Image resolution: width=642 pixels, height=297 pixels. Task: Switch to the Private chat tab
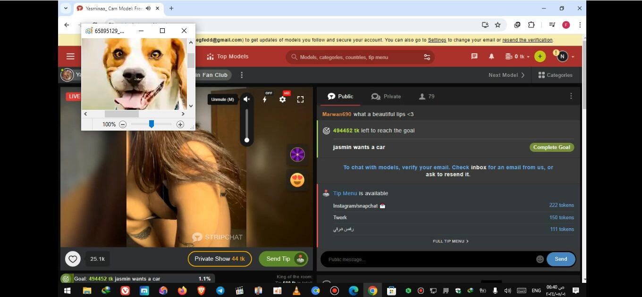pyautogui.click(x=386, y=97)
